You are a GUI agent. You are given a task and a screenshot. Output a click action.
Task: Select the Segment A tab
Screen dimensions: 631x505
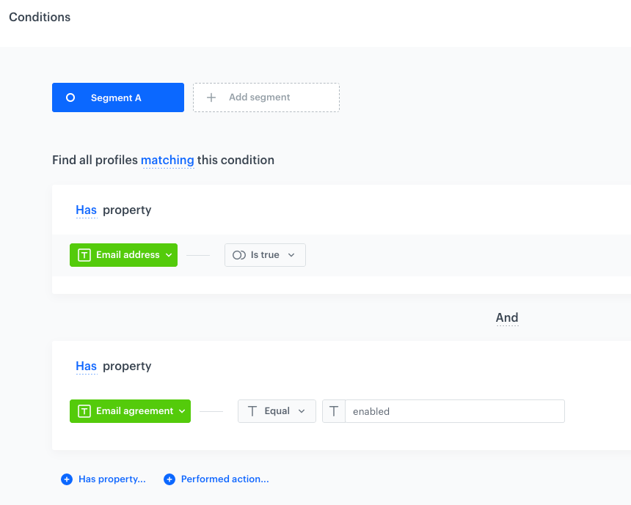(117, 97)
